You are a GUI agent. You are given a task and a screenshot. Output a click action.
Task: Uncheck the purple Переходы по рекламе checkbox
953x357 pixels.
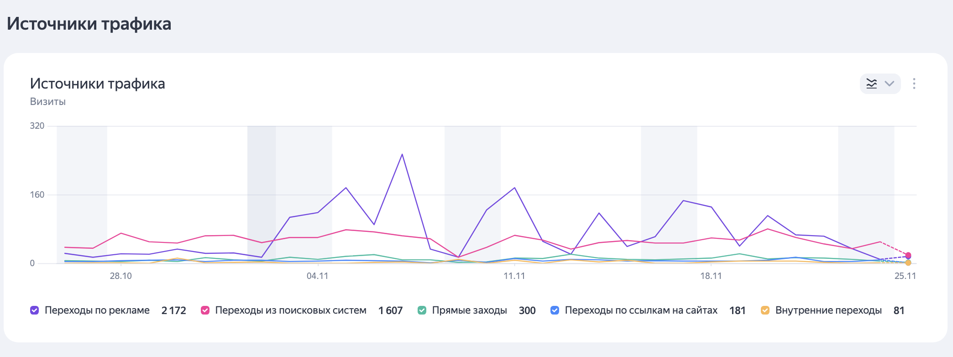(x=35, y=310)
